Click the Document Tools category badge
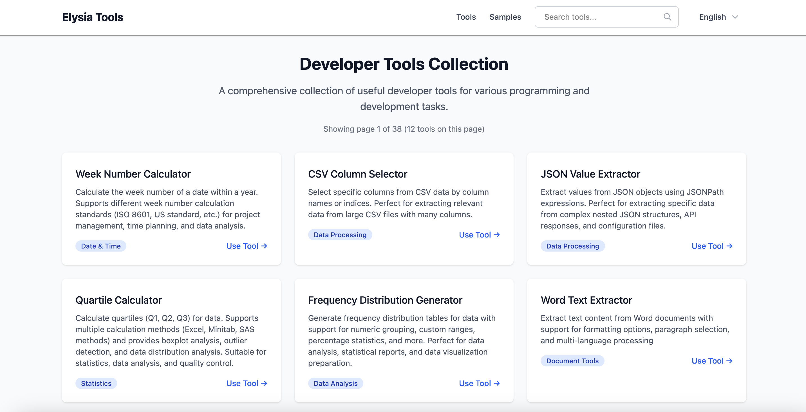Image resolution: width=806 pixels, height=412 pixels. (x=572, y=361)
